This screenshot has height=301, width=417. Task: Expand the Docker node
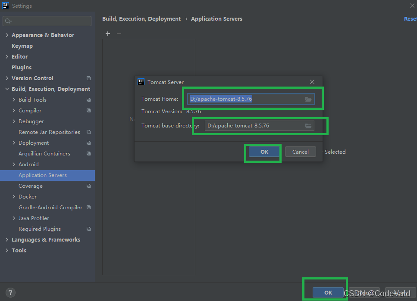pyautogui.click(x=14, y=197)
